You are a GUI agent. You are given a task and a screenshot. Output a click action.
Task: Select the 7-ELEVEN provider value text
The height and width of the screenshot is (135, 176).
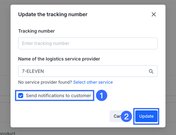(33, 71)
